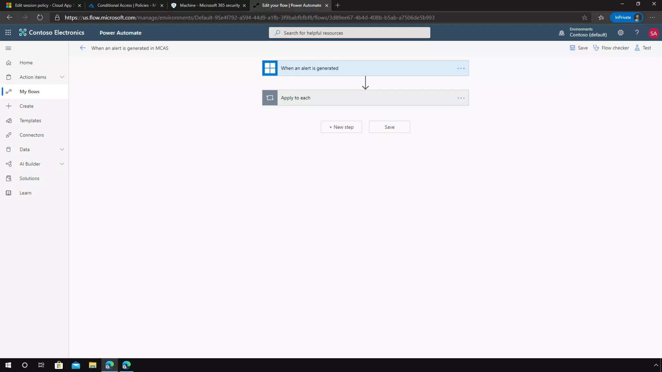This screenshot has width=662, height=372.
Task: Refresh the page
Action: tap(40, 17)
